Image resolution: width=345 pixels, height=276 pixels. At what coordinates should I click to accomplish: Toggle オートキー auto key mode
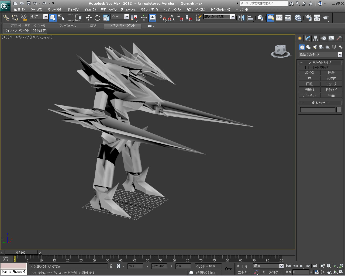point(243,266)
